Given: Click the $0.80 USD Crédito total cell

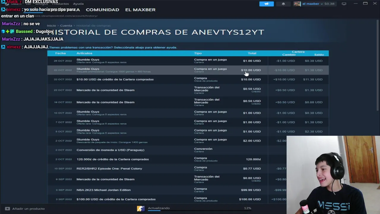Looking at the screenshot, I should pyautogui.click(x=252, y=179).
